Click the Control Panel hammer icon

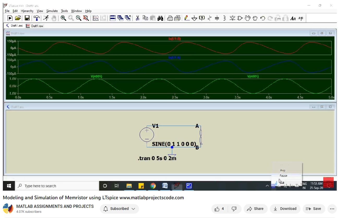[37, 18]
